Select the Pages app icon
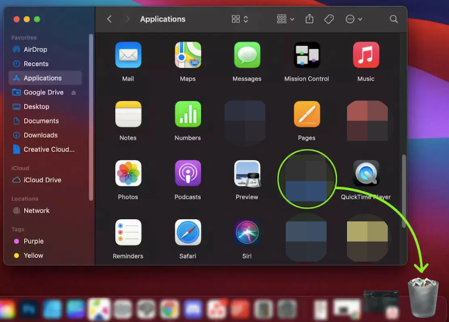This screenshot has width=449, height=322. [x=306, y=114]
